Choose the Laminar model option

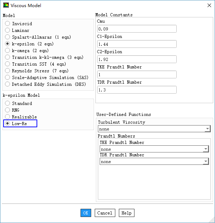[7, 30]
